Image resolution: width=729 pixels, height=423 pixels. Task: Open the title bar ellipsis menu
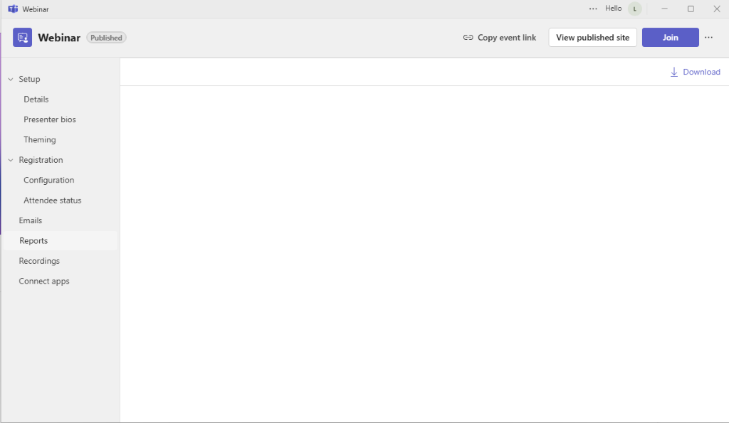pos(593,9)
